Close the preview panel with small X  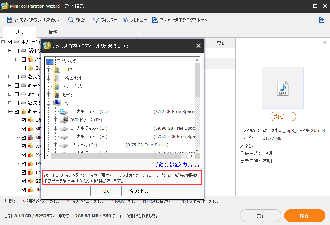pos(325,42)
